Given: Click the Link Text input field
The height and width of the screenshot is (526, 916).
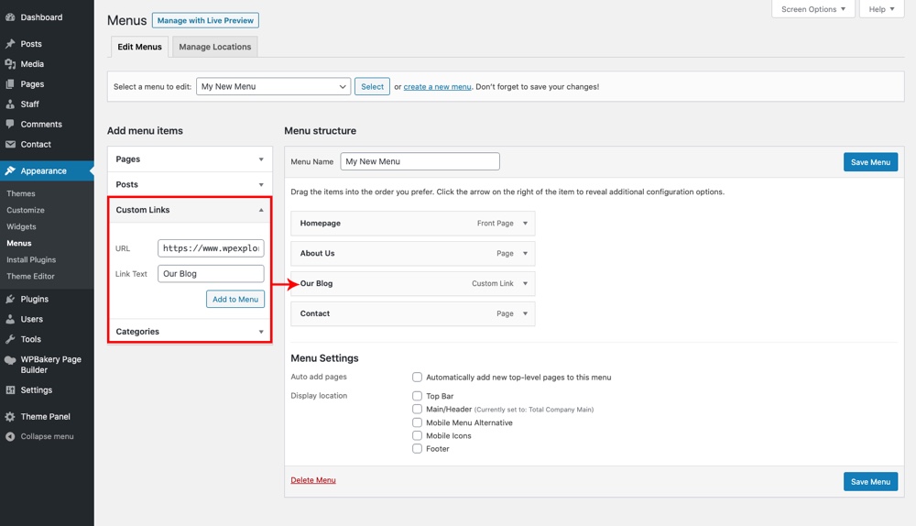Looking at the screenshot, I should [211, 273].
